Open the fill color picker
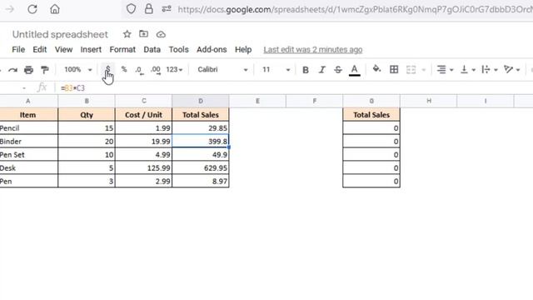 tap(376, 69)
